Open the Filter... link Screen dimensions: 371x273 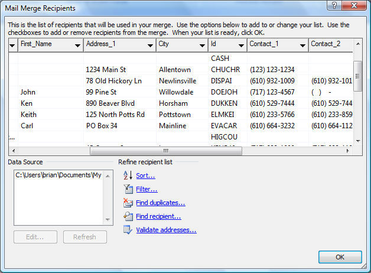tap(147, 189)
